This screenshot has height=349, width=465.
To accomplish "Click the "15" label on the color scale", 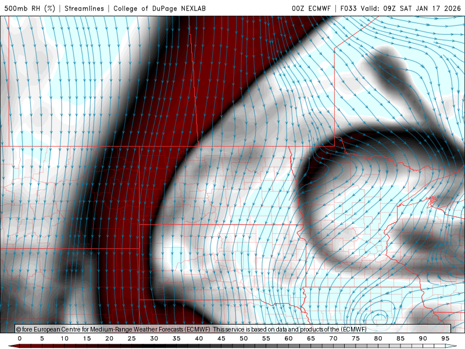I will click(87, 339).
